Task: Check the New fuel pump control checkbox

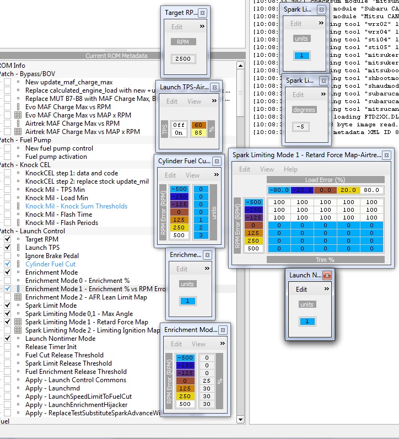Action: [8, 148]
